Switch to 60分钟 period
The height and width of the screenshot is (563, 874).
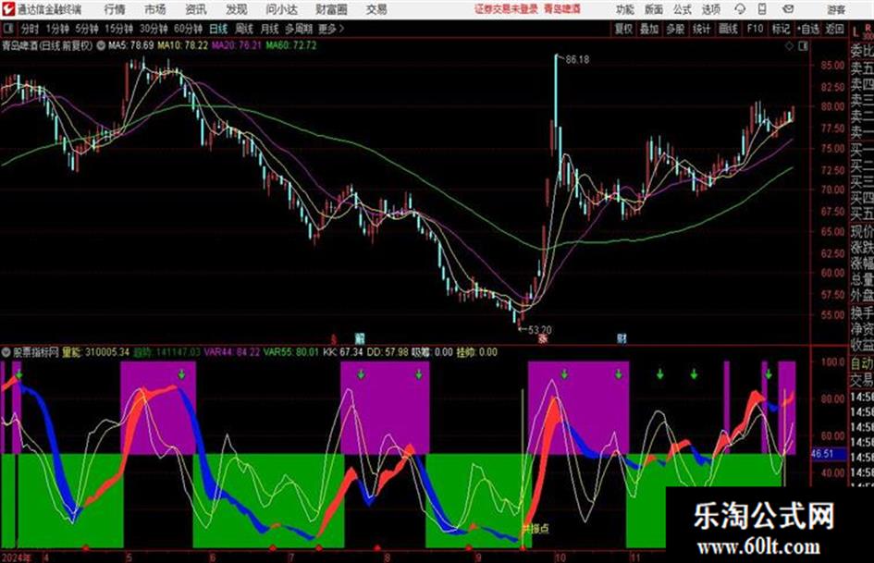188,29
